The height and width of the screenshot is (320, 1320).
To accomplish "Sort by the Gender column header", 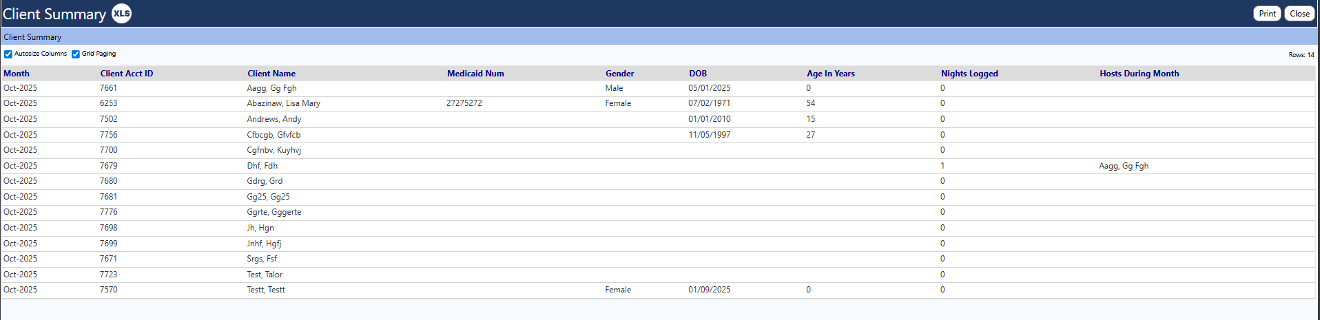I will 620,74.
